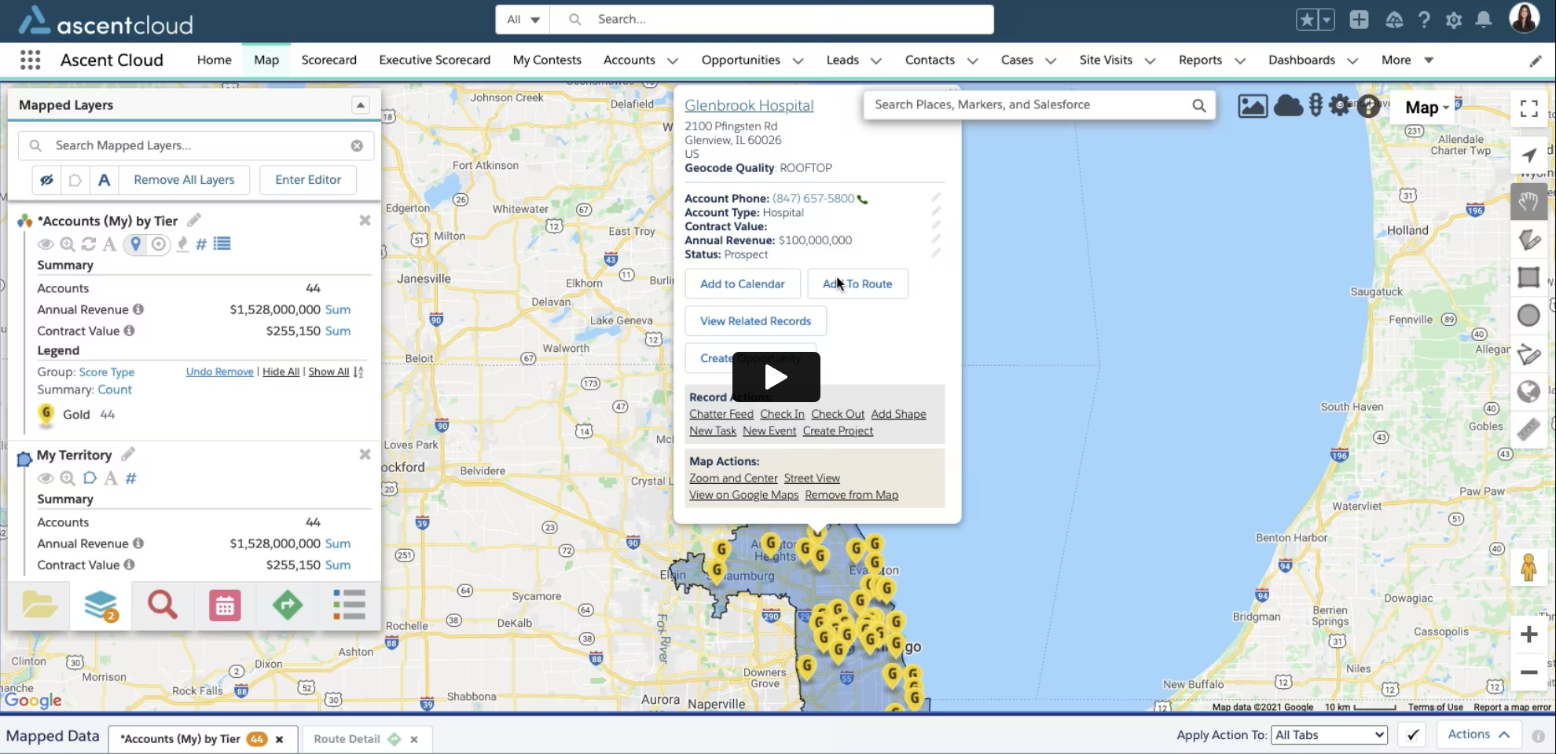Click the Enter Editor button
This screenshot has height=754, width=1556.
click(x=308, y=180)
